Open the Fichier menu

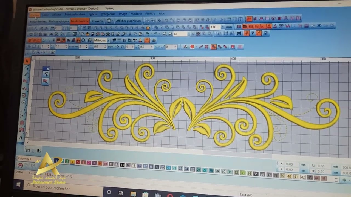coord(35,15)
